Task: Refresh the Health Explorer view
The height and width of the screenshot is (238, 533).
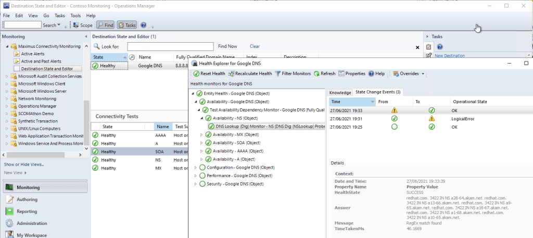Action: click(324, 74)
